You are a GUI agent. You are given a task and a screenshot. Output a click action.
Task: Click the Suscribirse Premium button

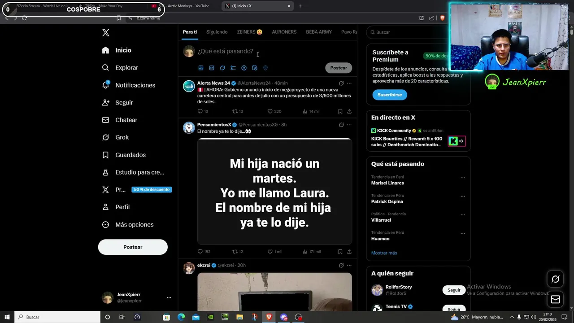point(390,95)
